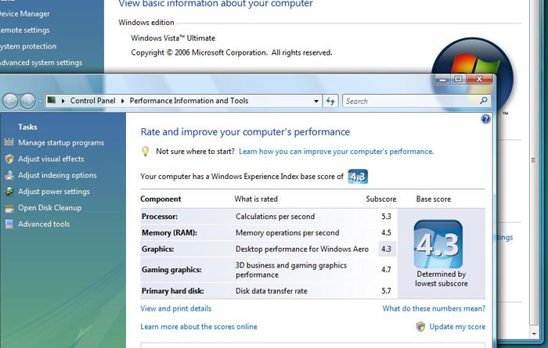Open Device Manager in System window
This screenshot has height=348, width=548.
tap(24, 14)
